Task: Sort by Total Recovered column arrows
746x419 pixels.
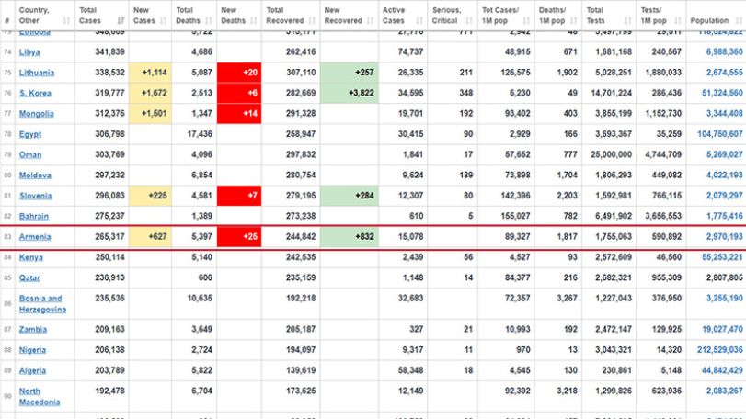Action: (312, 20)
